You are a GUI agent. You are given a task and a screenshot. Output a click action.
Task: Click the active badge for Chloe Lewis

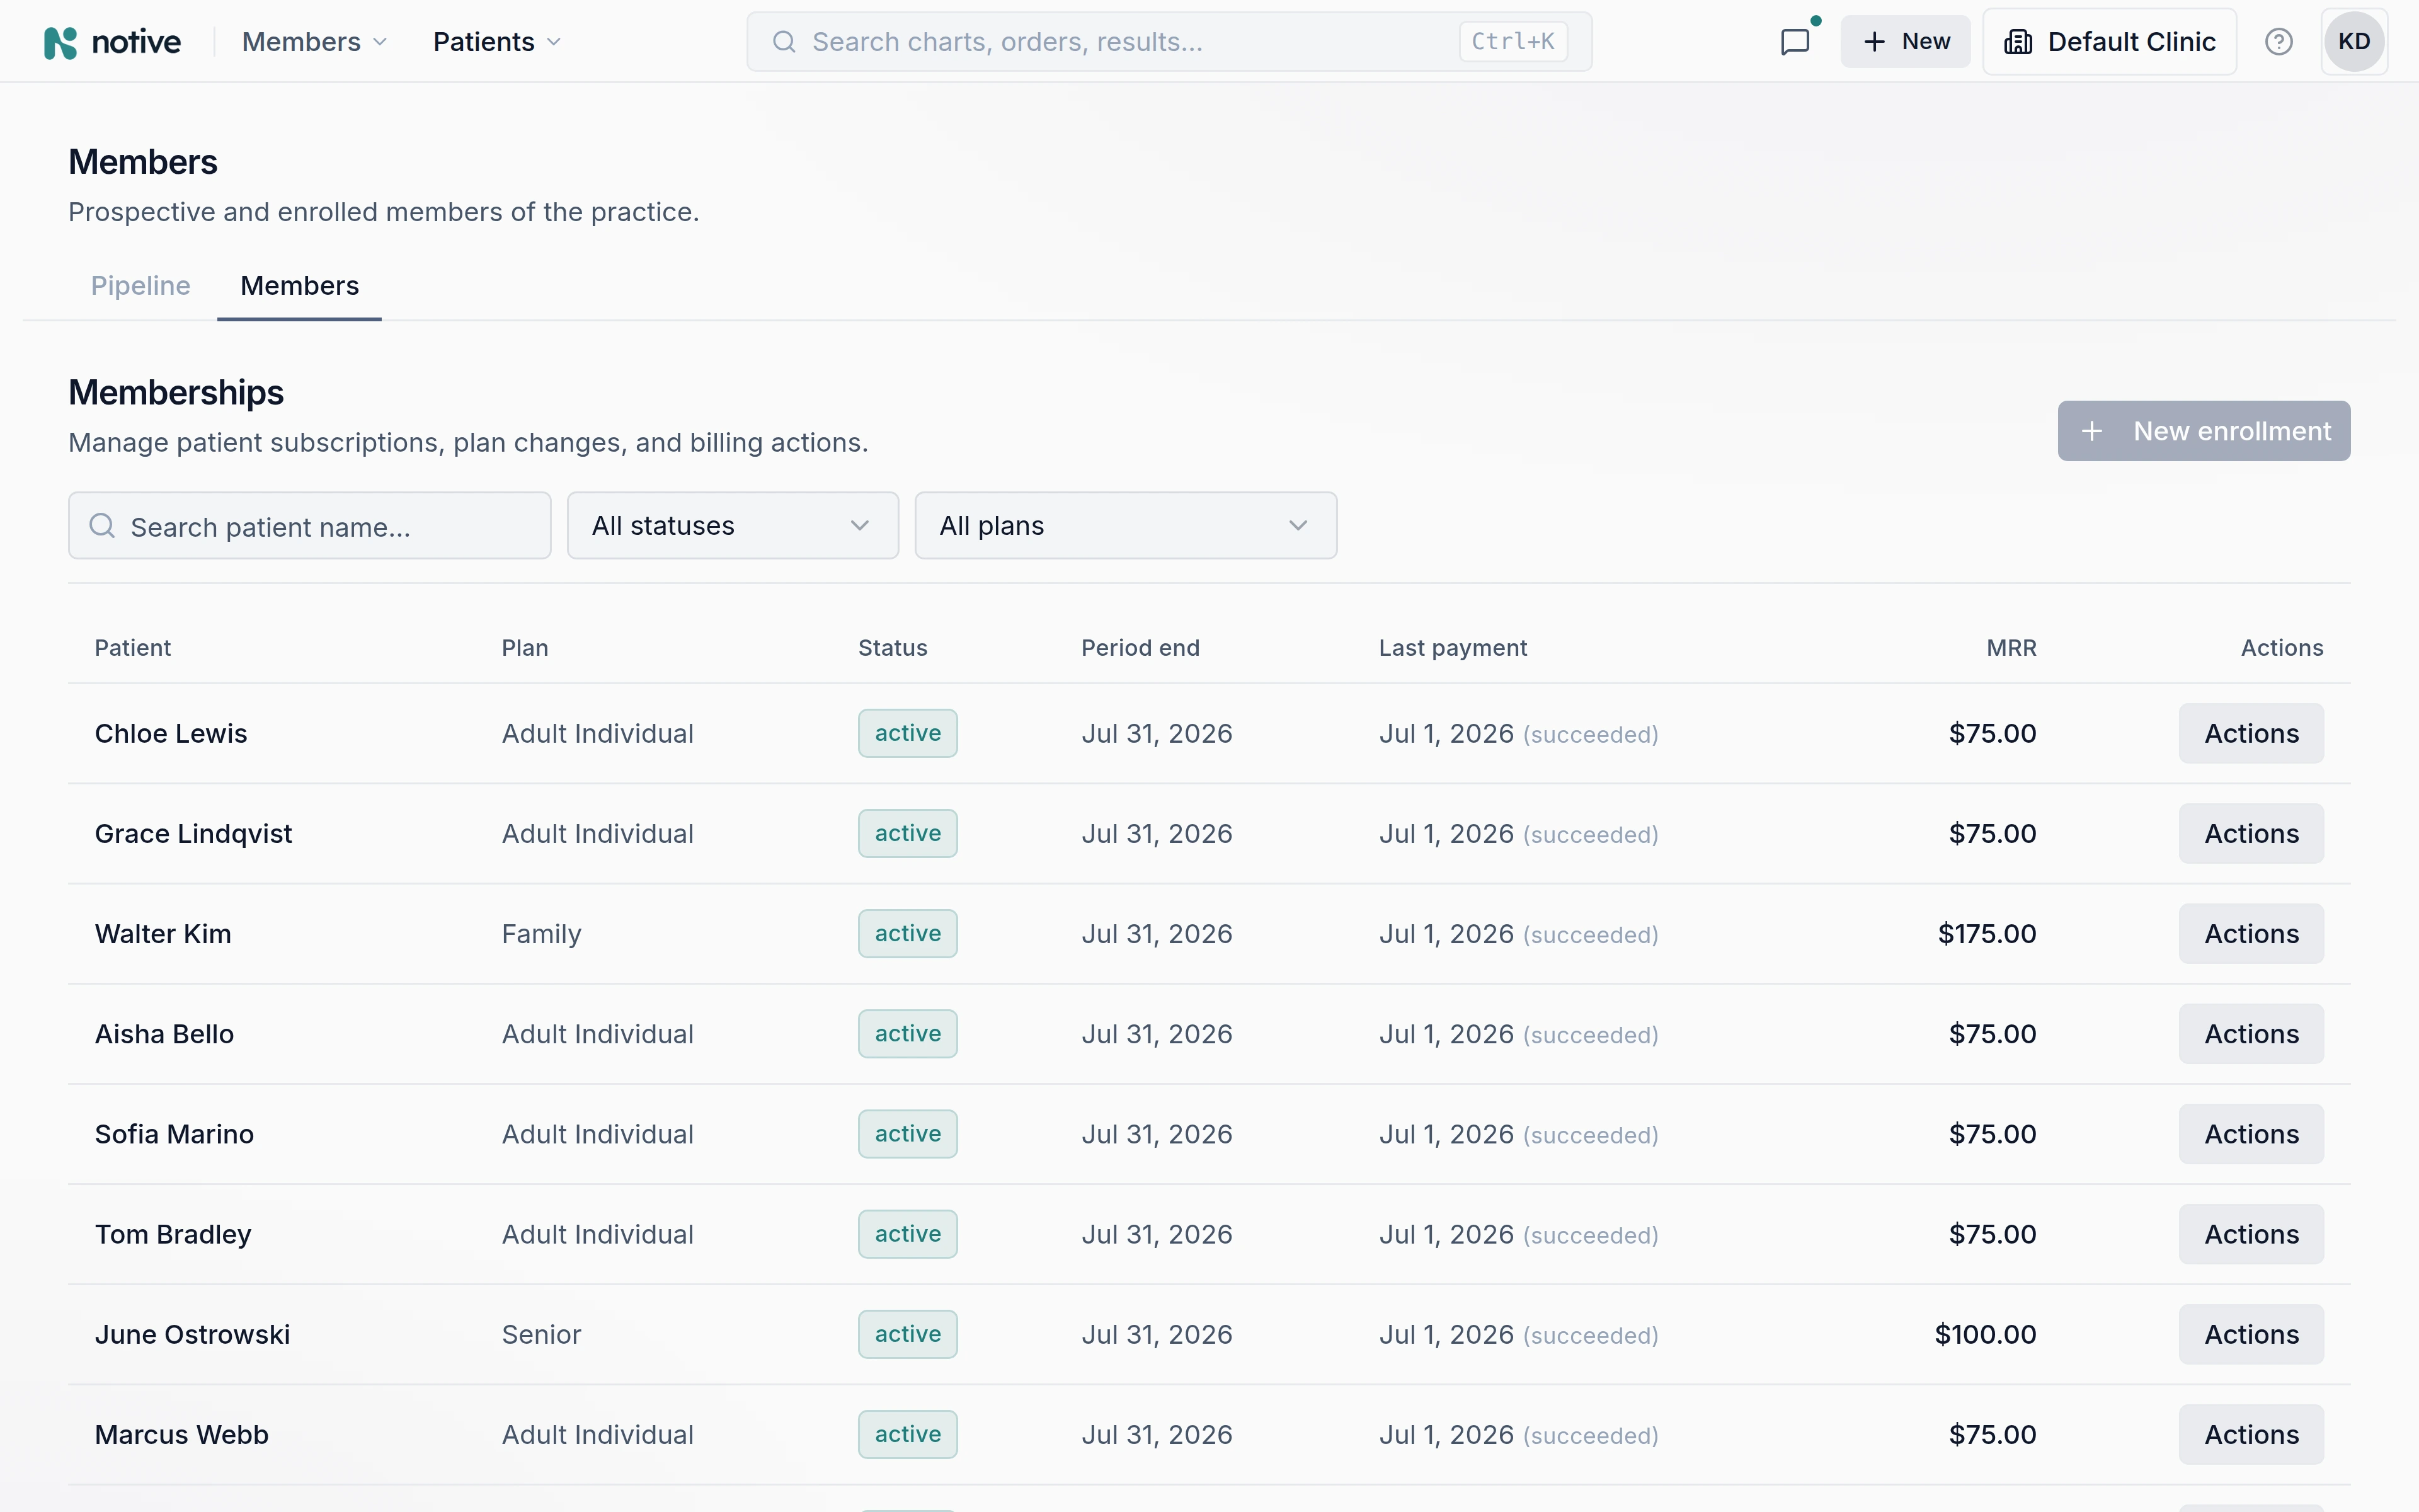click(908, 734)
